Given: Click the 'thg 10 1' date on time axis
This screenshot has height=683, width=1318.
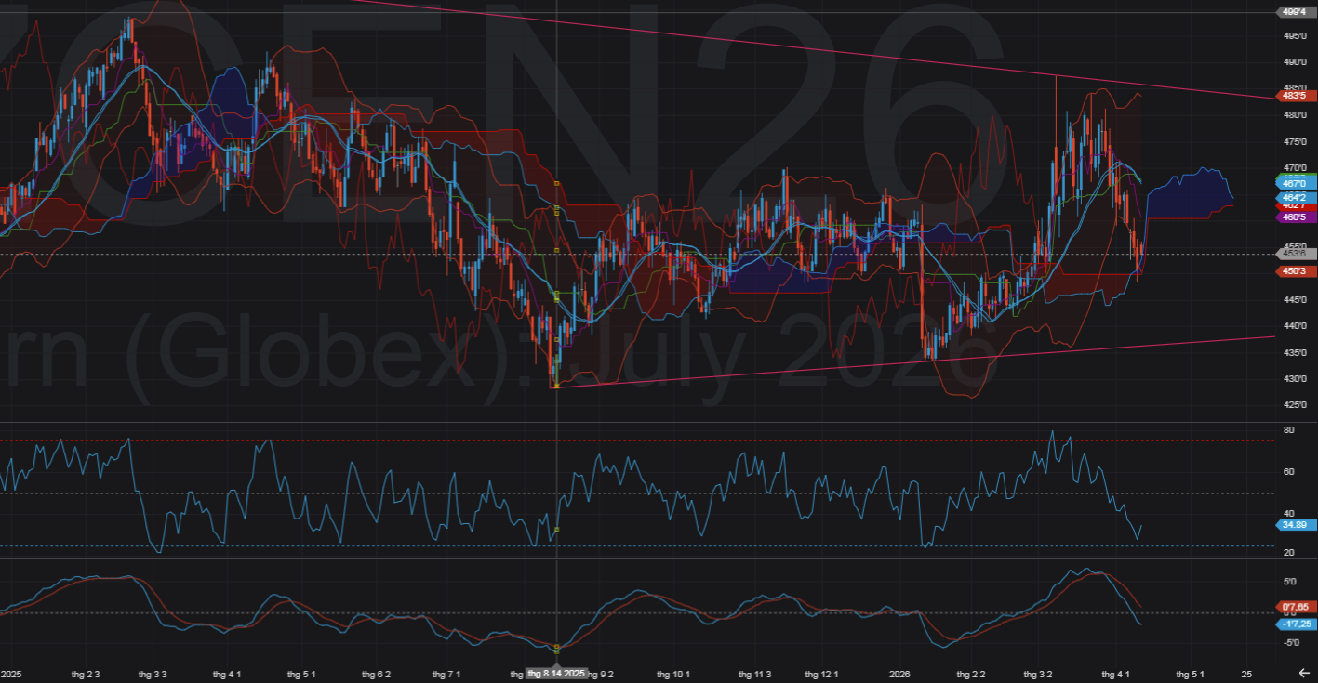Looking at the screenshot, I should coord(672,674).
